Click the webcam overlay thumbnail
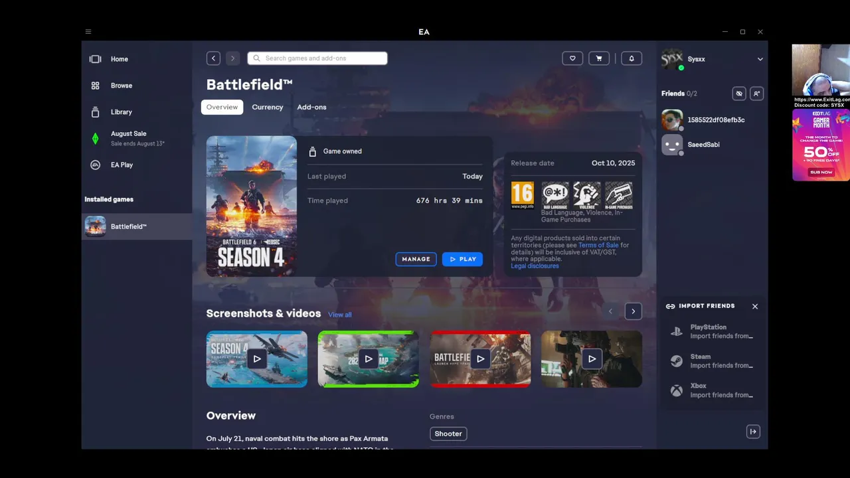 [x=821, y=70]
